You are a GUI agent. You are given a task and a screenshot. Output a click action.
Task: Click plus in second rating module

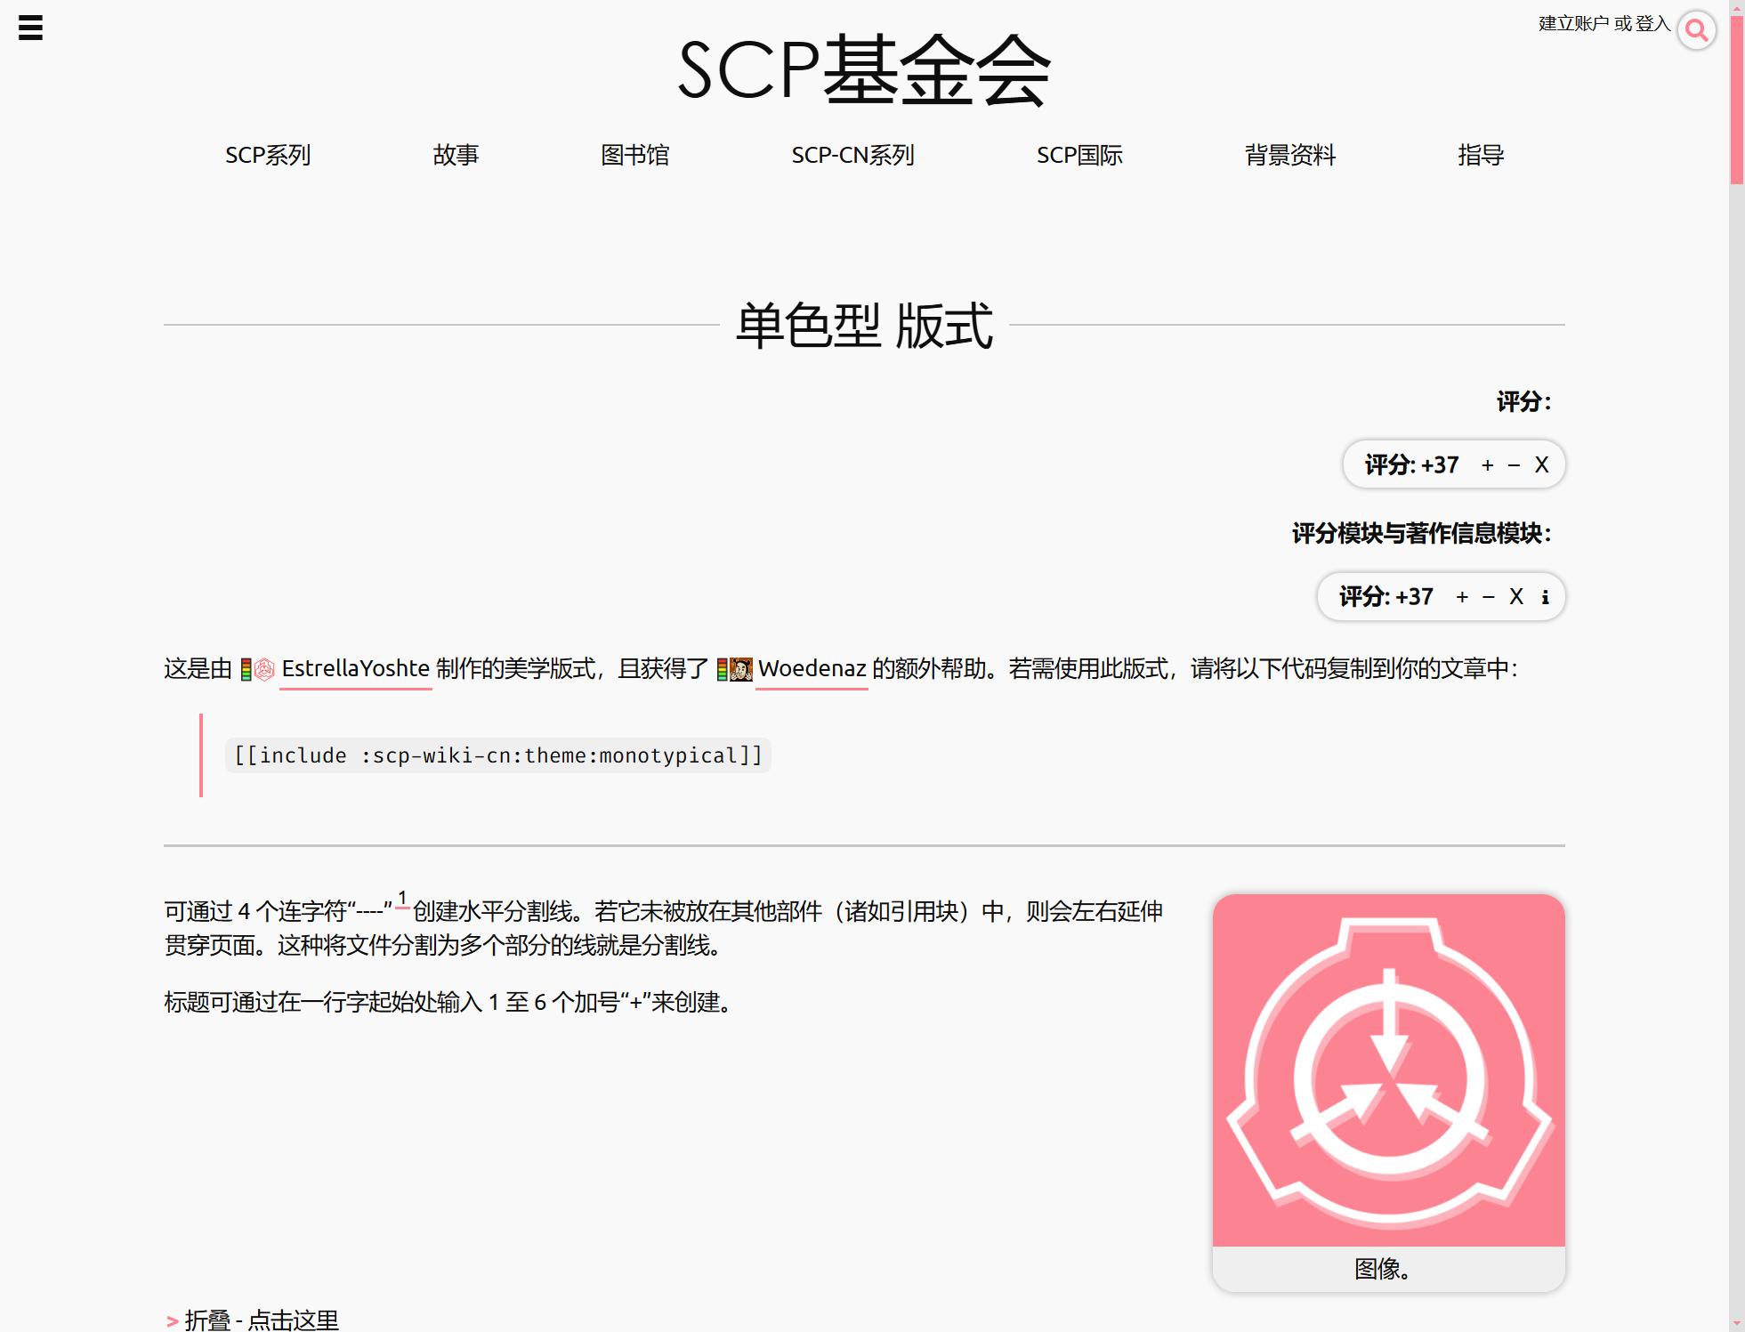(x=1461, y=597)
